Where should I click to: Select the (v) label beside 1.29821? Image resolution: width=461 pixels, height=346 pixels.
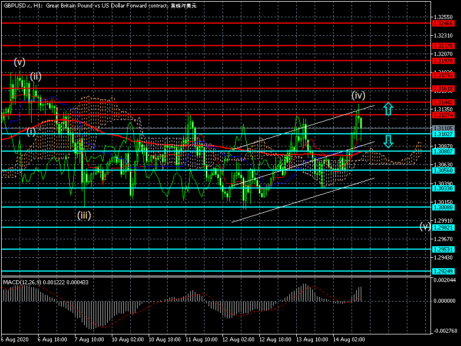coord(425,226)
